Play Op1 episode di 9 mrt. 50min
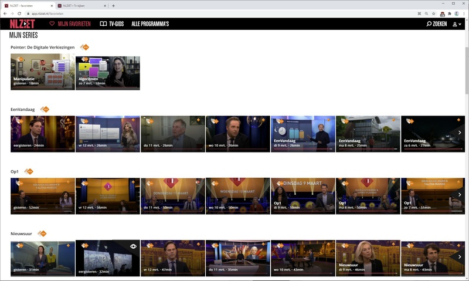The height and width of the screenshot is (281, 469). click(303, 196)
